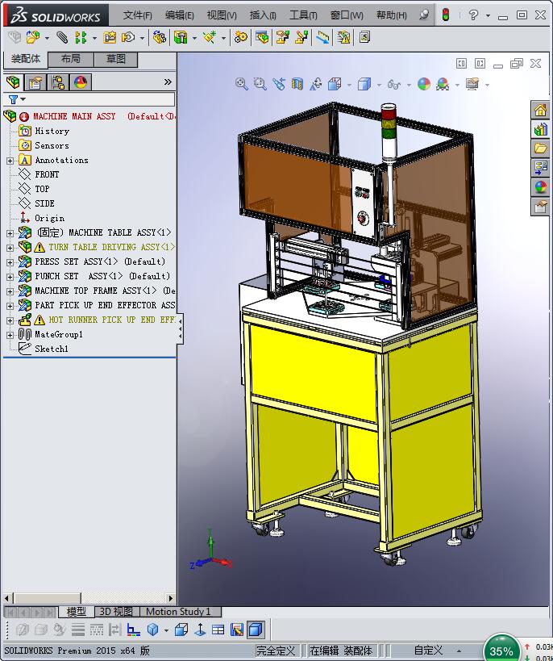Image resolution: width=553 pixels, height=661 pixels.
Task: Expand the Annotations tree node
Action: [10, 161]
